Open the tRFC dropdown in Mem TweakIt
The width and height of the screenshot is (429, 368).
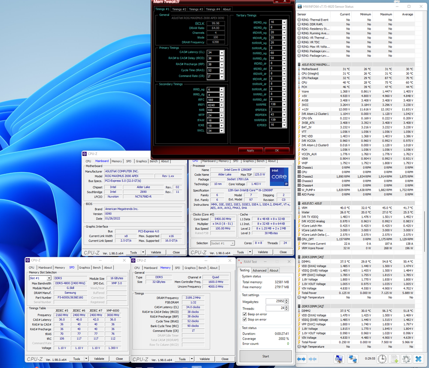222,100
